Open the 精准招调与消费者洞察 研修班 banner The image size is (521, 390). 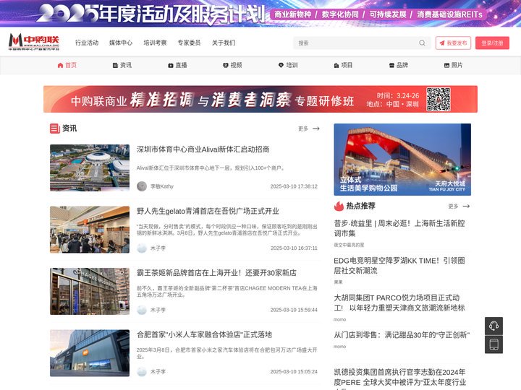[x=260, y=99]
